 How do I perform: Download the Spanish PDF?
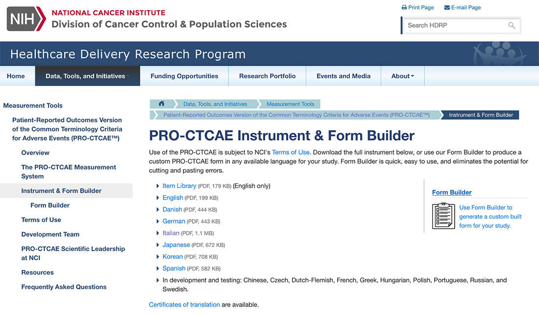coord(174,269)
